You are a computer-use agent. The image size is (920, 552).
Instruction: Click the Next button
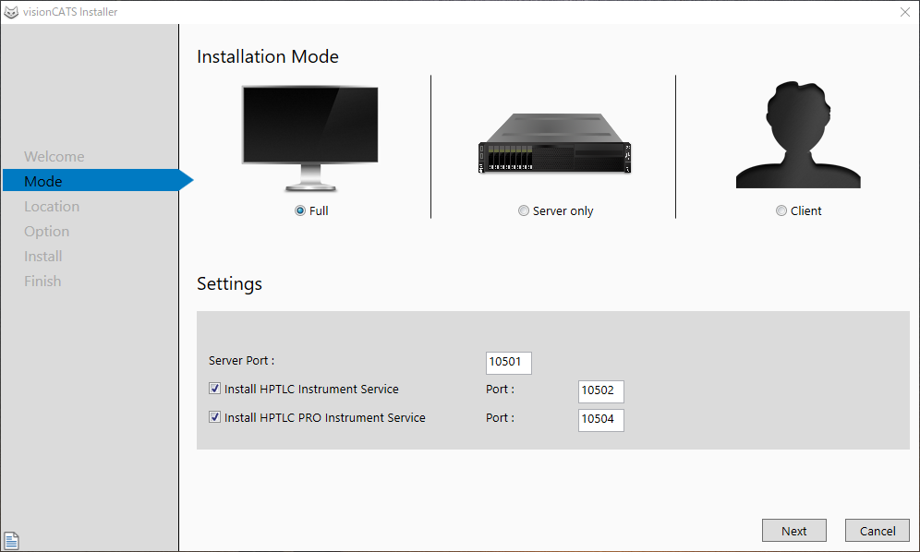pyautogui.click(x=793, y=530)
